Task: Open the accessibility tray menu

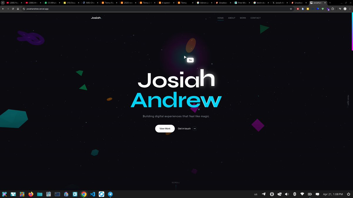Action: click(272, 194)
